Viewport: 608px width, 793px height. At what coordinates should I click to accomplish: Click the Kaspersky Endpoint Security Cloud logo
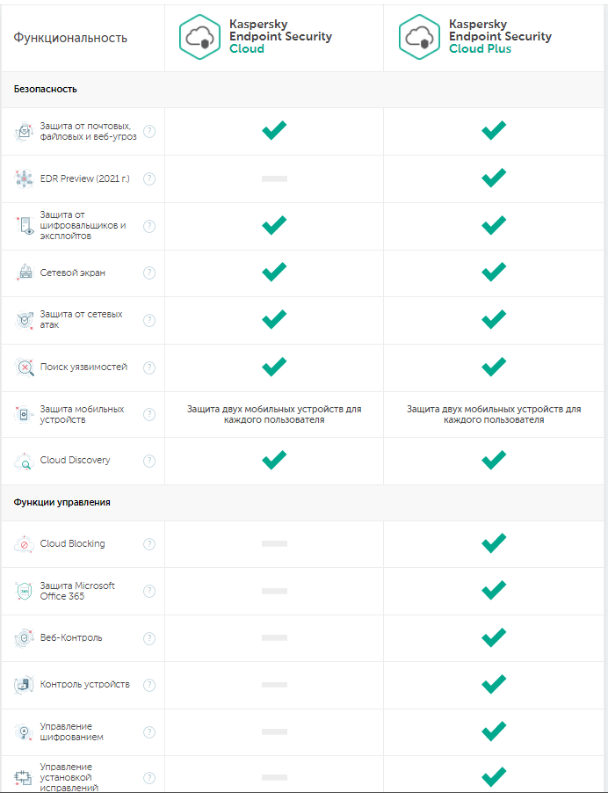(200, 37)
